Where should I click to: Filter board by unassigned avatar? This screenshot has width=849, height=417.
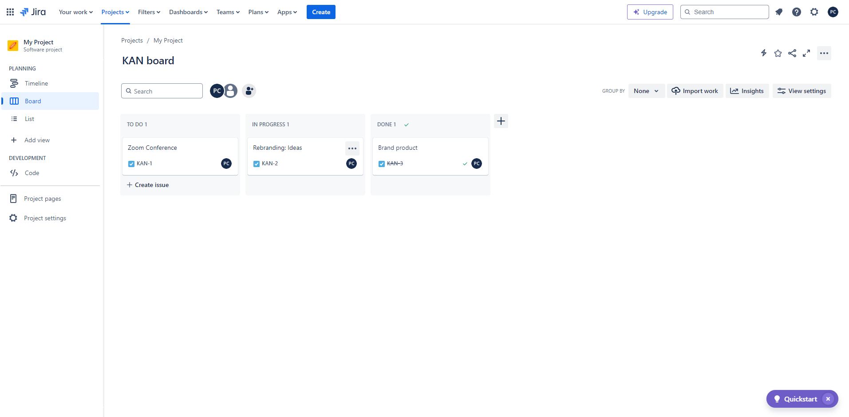pyautogui.click(x=230, y=91)
